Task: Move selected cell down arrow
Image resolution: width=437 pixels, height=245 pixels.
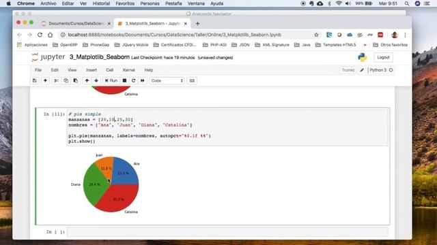Action: [x=96, y=80]
